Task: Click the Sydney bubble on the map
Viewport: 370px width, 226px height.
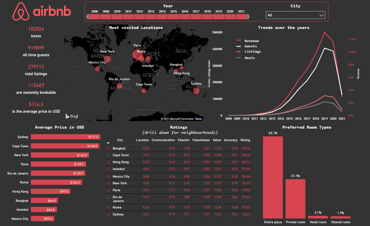Action: click(196, 91)
